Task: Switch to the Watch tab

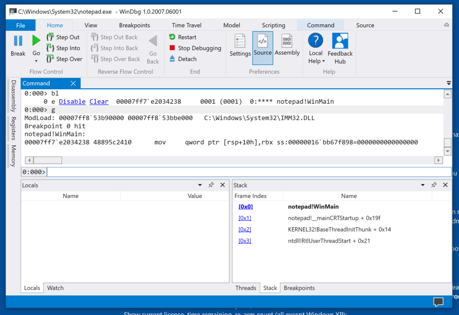Action: tap(55, 288)
